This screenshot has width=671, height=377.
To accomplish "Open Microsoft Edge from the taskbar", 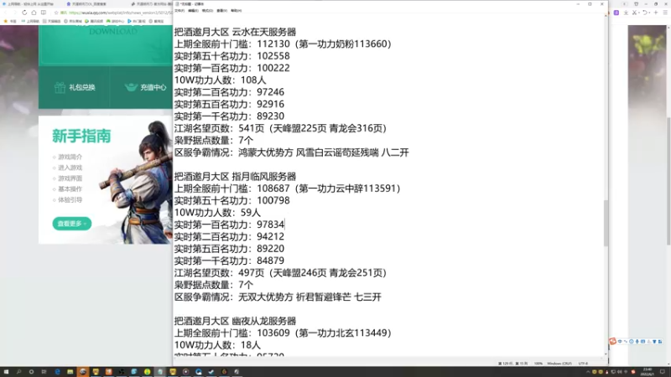I will coord(57,372).
